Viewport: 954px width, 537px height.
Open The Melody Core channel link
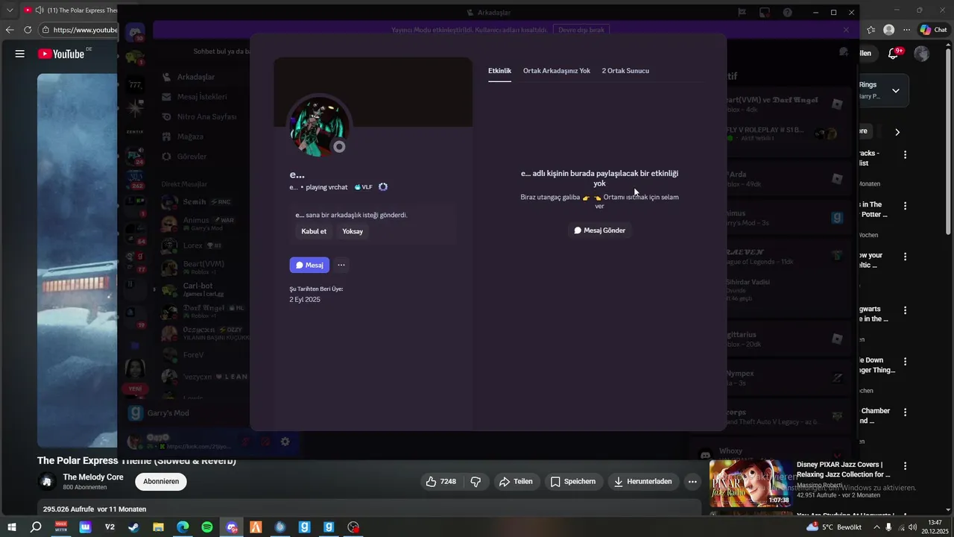[x=93, y=477]
